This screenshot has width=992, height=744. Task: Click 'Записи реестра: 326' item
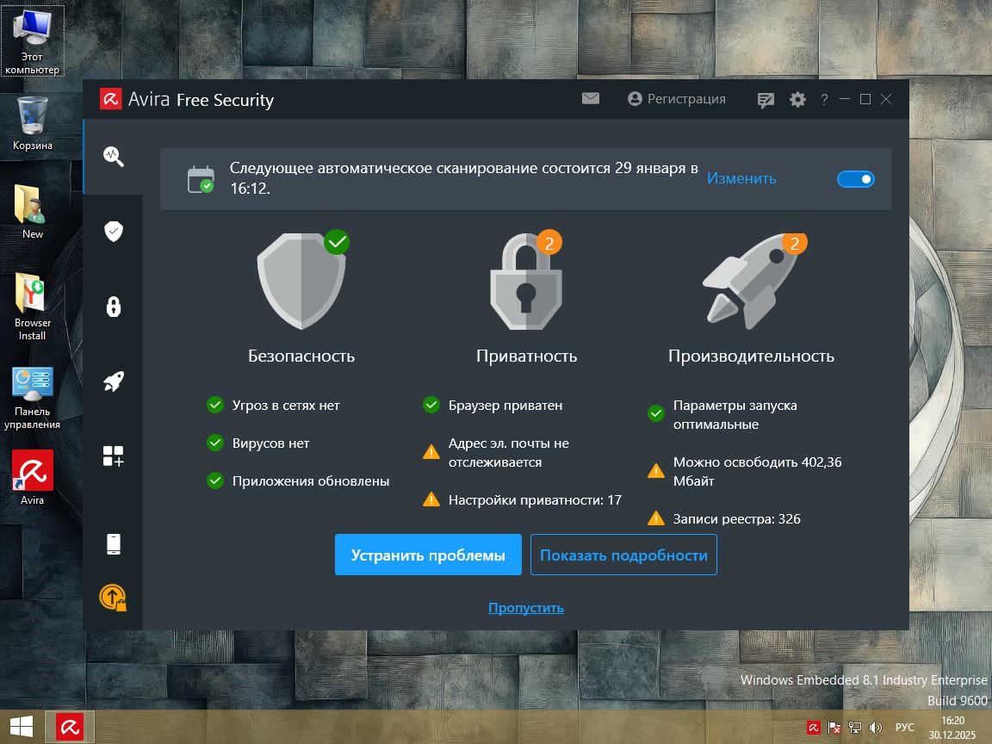click(x=723, y=518)
